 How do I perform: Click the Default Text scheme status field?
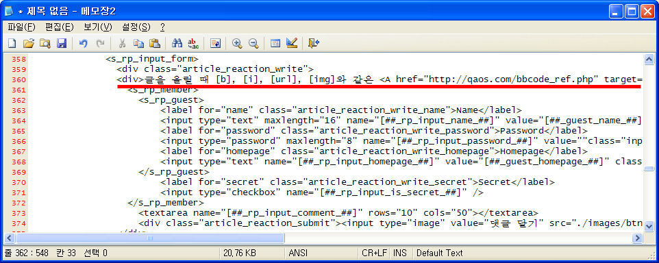(x=440, y=253)
